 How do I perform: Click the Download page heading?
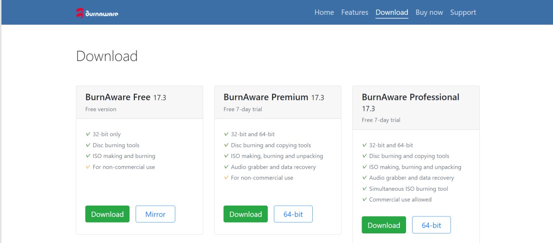click(107, 56)
